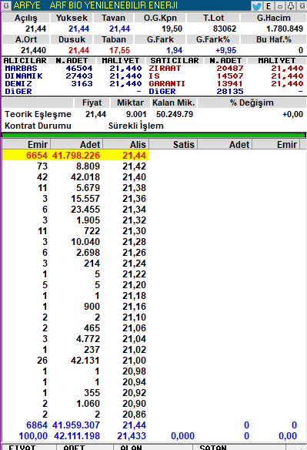Select buyer MARBAS row
This screenshot has height=450, width=307.
coord(73,69)
